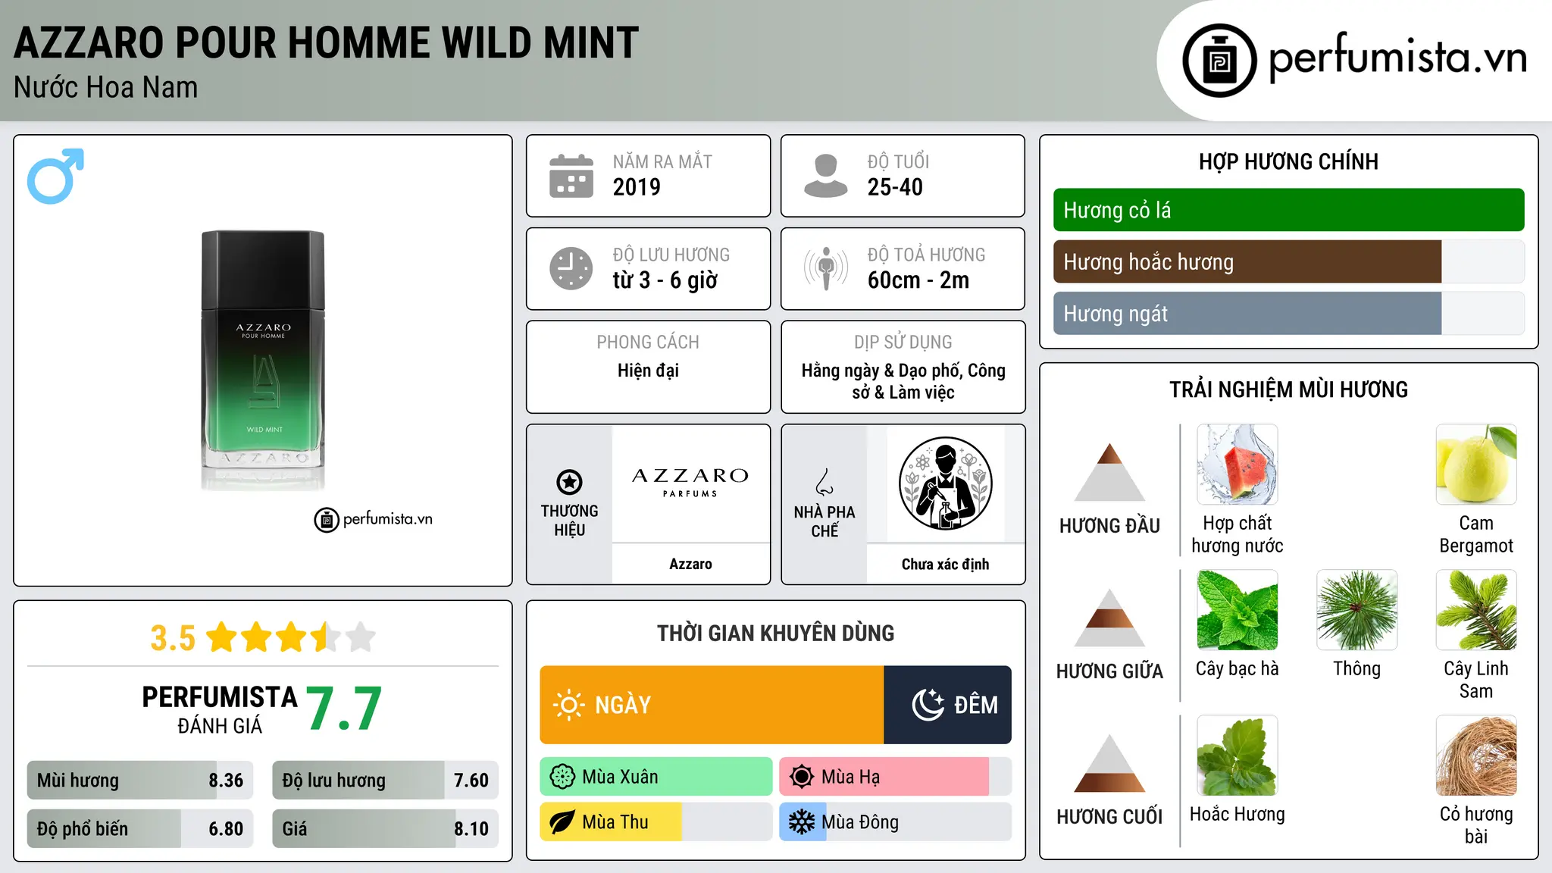Click the sun icon beside Mùa Hạ
This screenshot has height=873, width=1552.
[802, 777]
